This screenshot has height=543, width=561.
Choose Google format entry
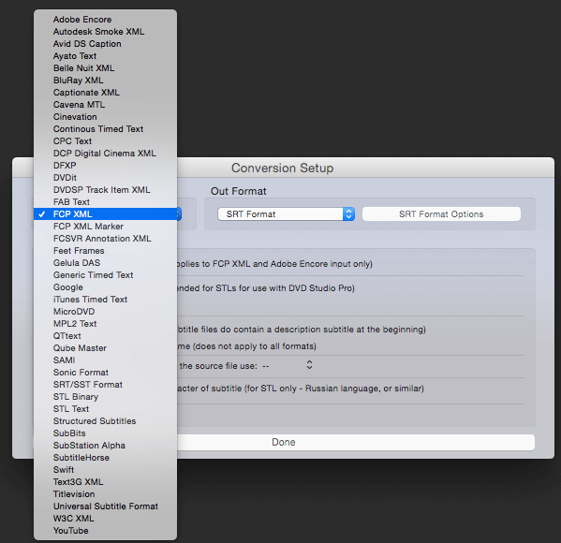(x=105, y=286)
